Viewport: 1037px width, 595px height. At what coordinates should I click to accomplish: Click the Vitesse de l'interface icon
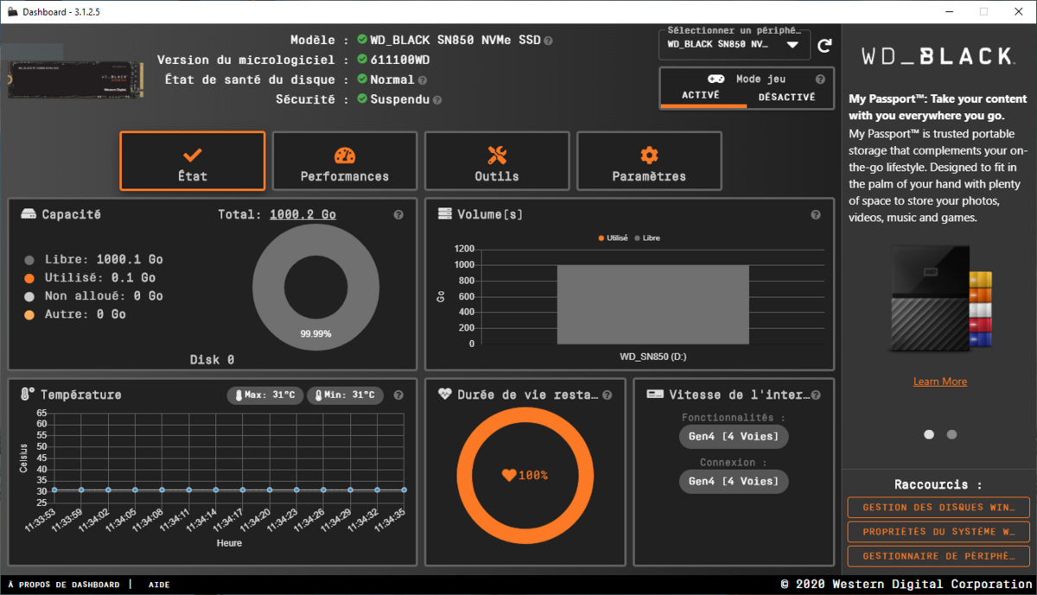pos(655,395)
